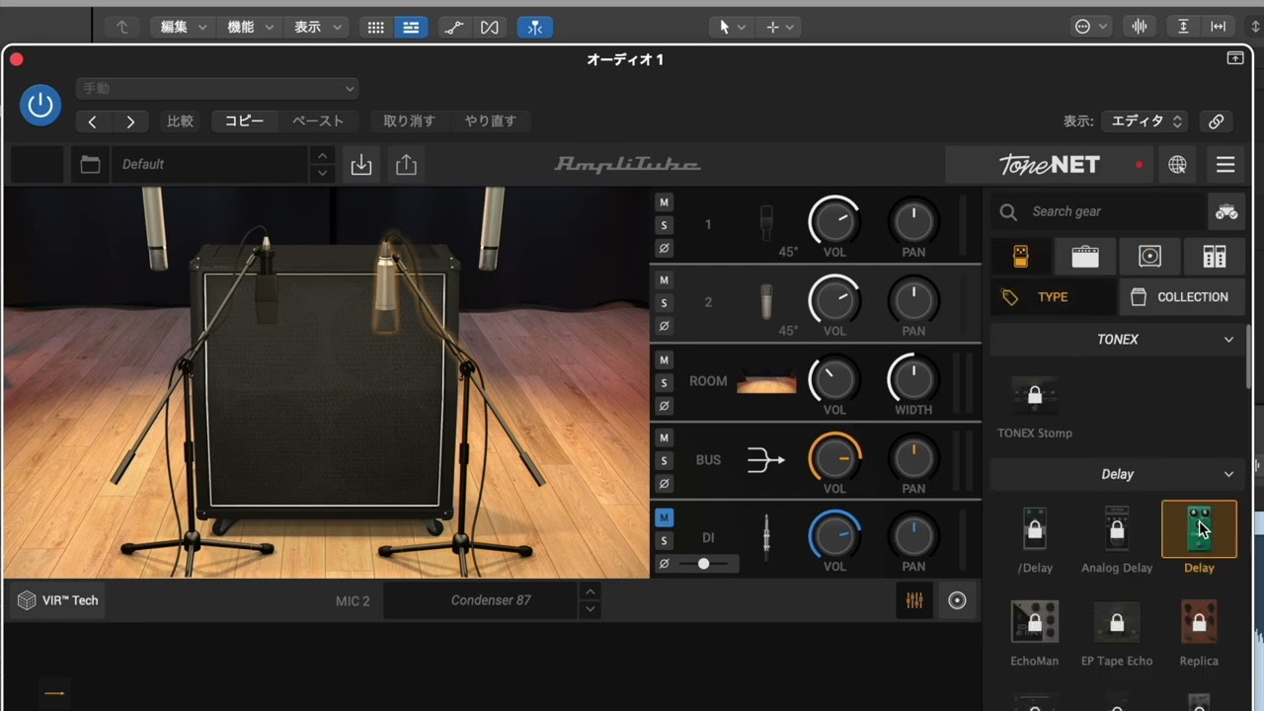Viewport: 1264px width, 711px height.
Task: Mute the ROOM channel
Action: [664, 360]
